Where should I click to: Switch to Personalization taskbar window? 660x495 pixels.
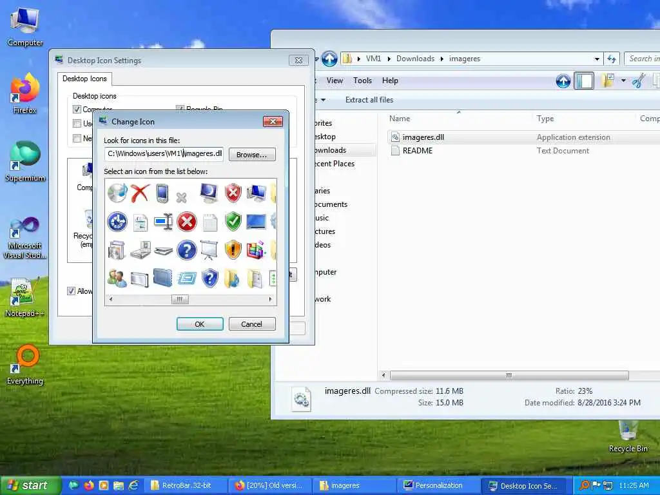click(x=438, y=486)
